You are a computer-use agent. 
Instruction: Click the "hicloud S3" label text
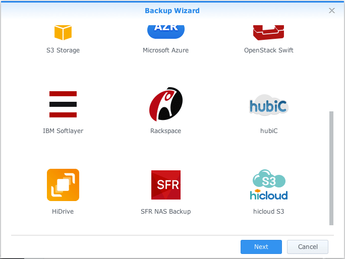pos(269,212)
